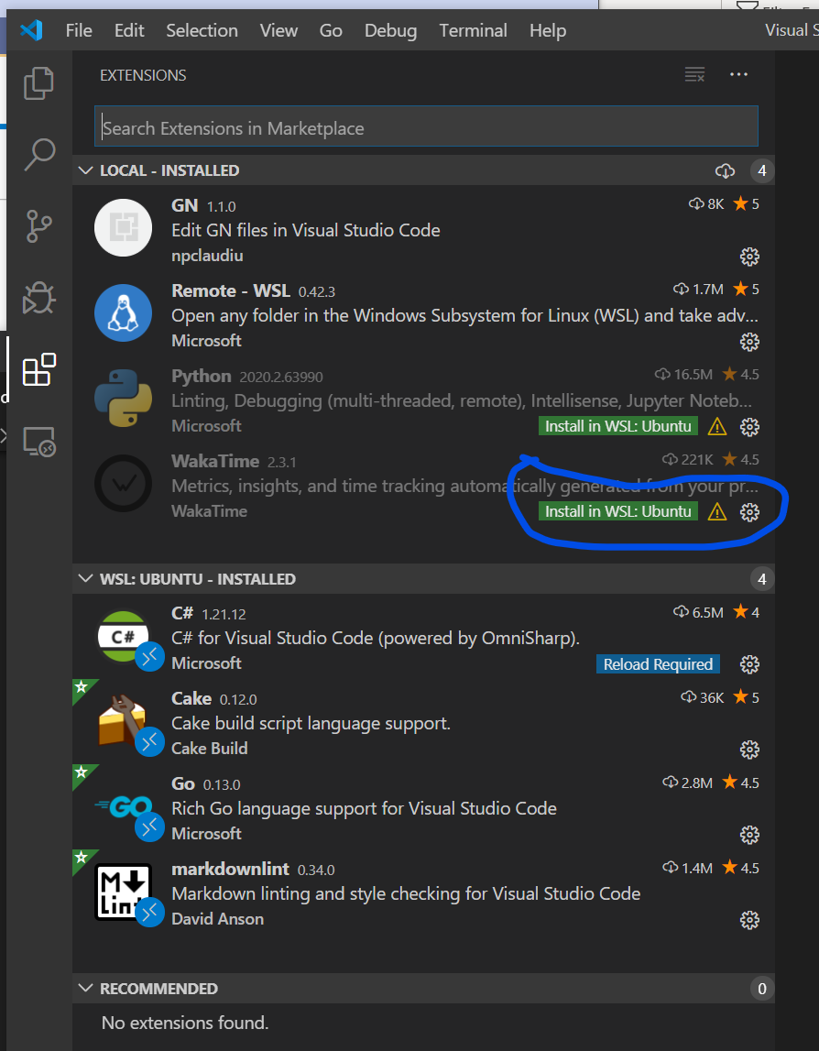Click the cloud install icon beside LOCAL - INSTALLED
The image size is (819, 1051).
(x=725, y=170)
